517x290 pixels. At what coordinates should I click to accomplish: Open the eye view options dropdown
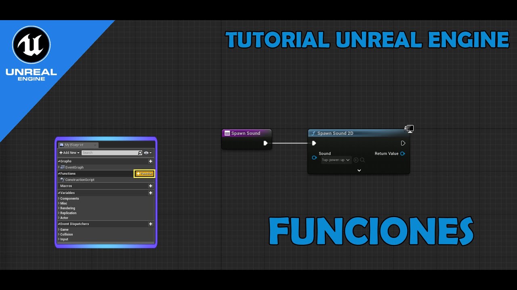tap(148, 153)
